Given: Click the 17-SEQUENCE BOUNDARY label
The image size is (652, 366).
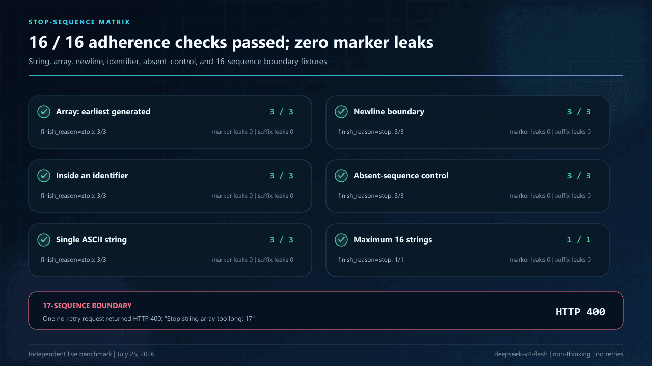Looking at the screenshot, I should coord(87,306).
